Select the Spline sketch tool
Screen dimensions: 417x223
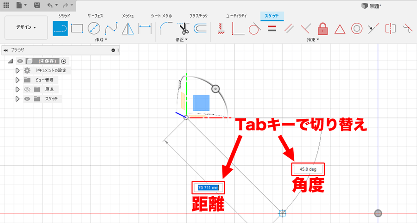111,28
